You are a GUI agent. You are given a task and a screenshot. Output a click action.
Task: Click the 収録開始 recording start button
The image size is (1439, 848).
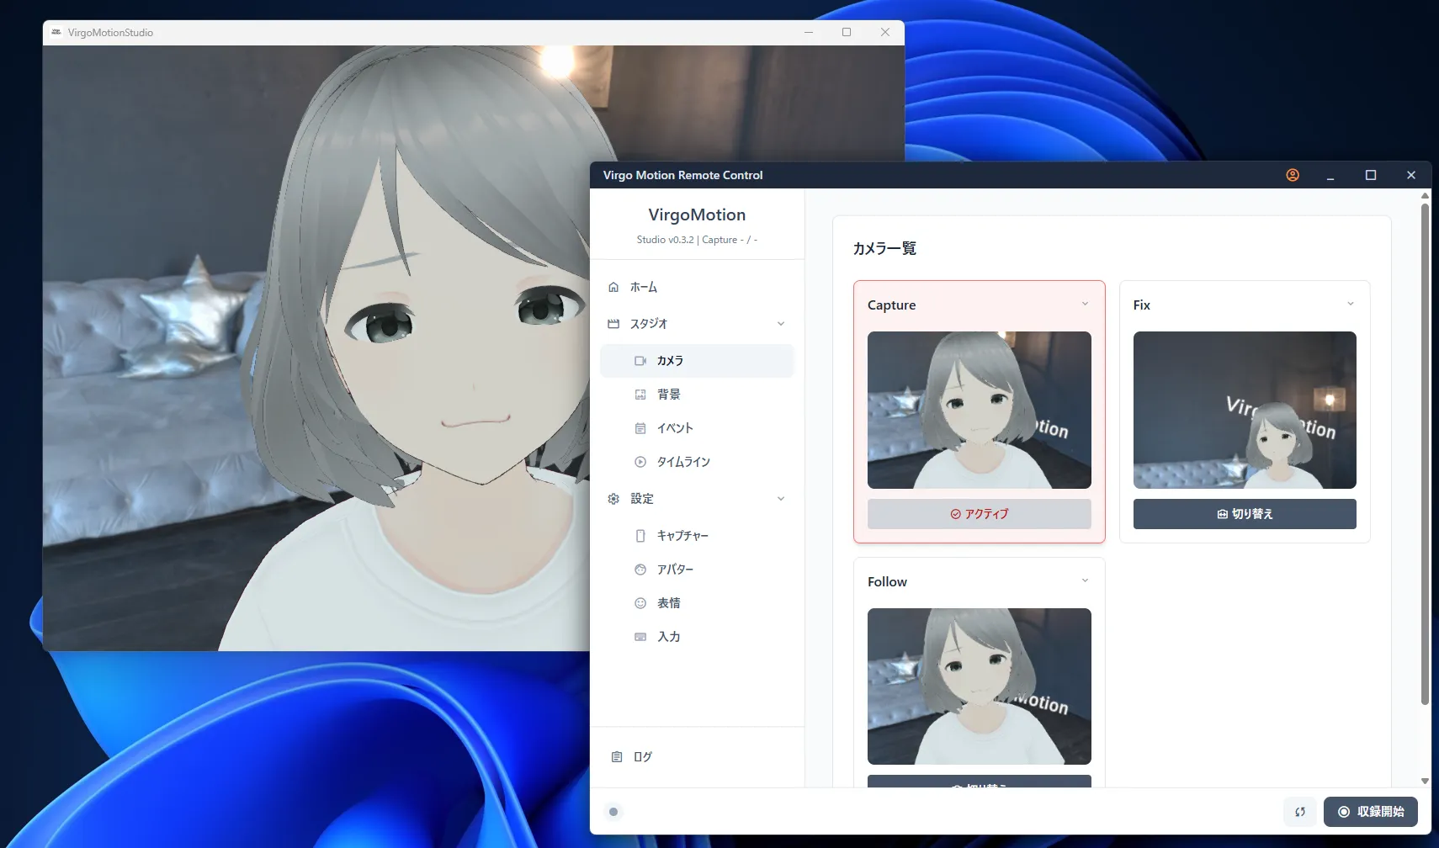point(1371,812)
